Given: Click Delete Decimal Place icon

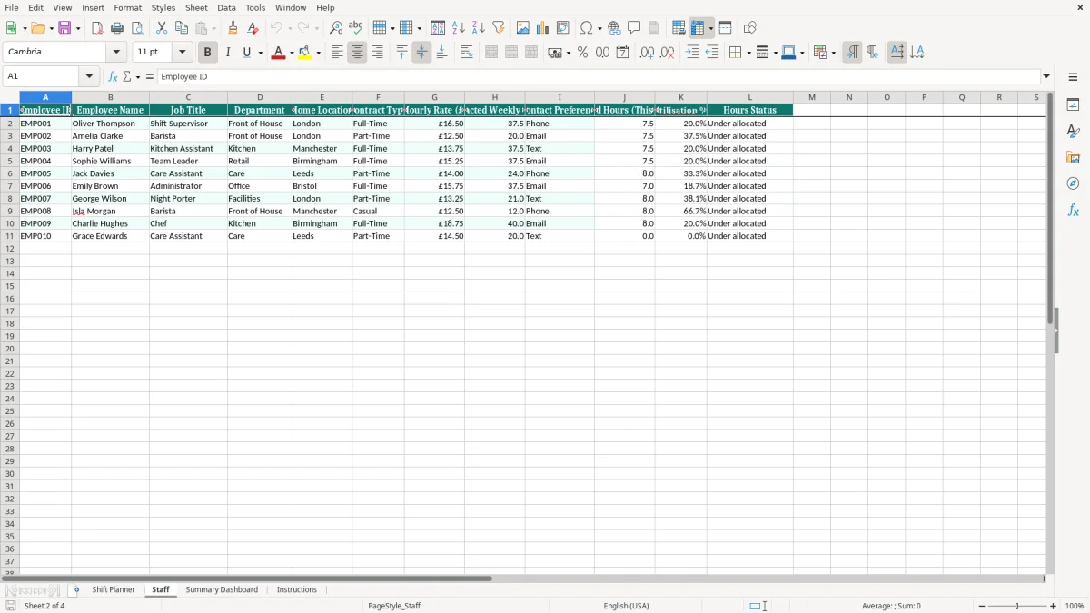Looking at the screenshot, I should click(x=667, y=53).
